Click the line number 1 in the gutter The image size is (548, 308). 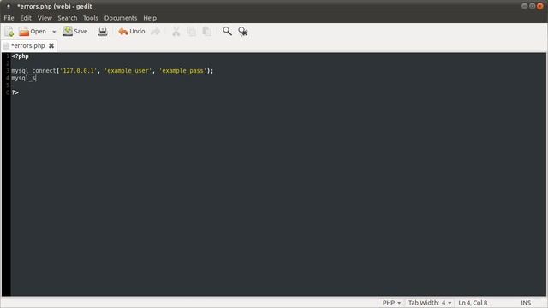8,56
